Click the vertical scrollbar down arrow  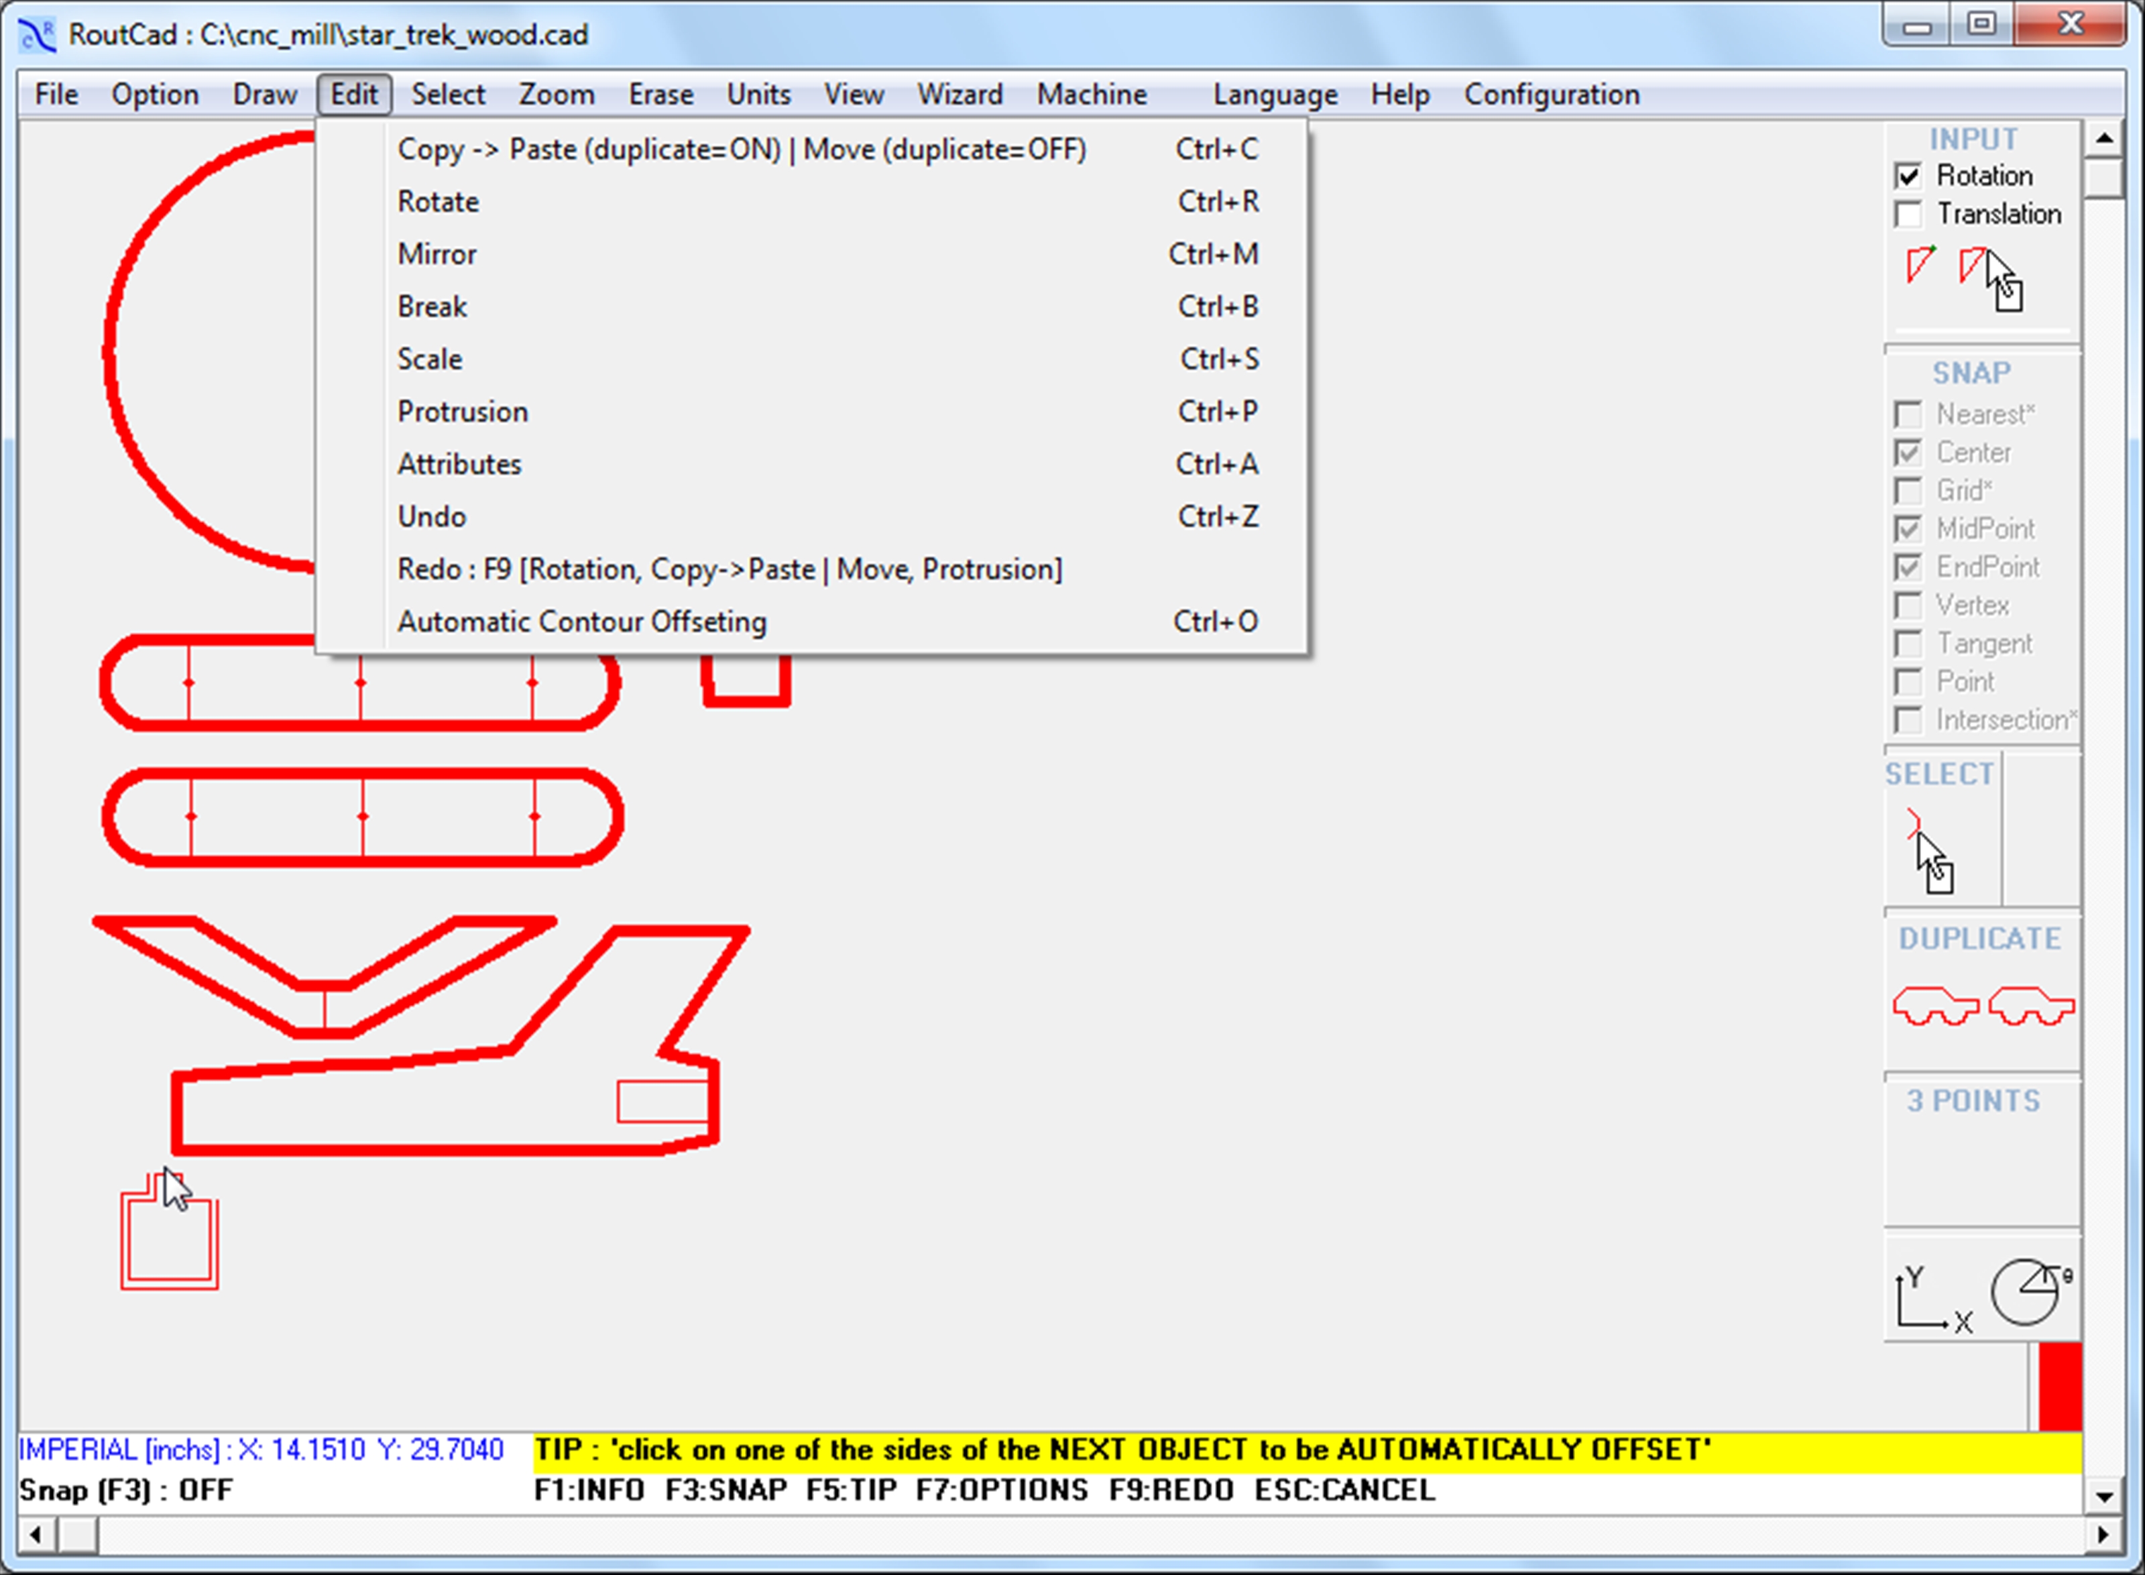[x=2104, y=1497]
